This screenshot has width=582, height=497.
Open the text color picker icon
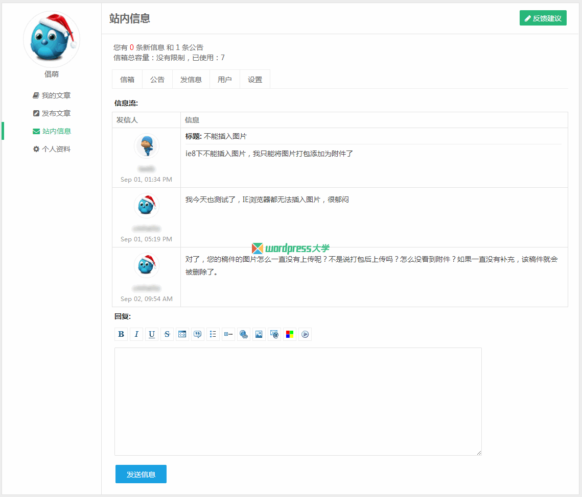(290, 334)
